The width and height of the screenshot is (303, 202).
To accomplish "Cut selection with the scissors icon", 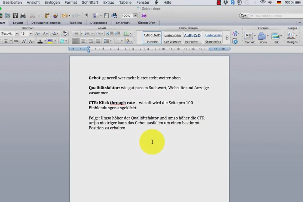I will (32, 16).
